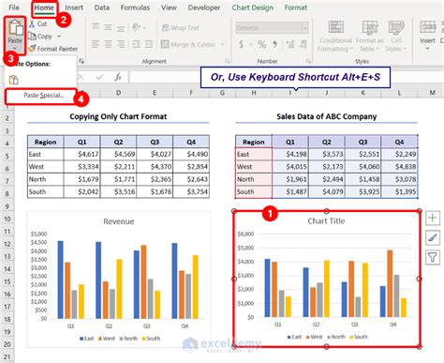
Task: Select cell containing $4,838
Action: click(399, 167)
